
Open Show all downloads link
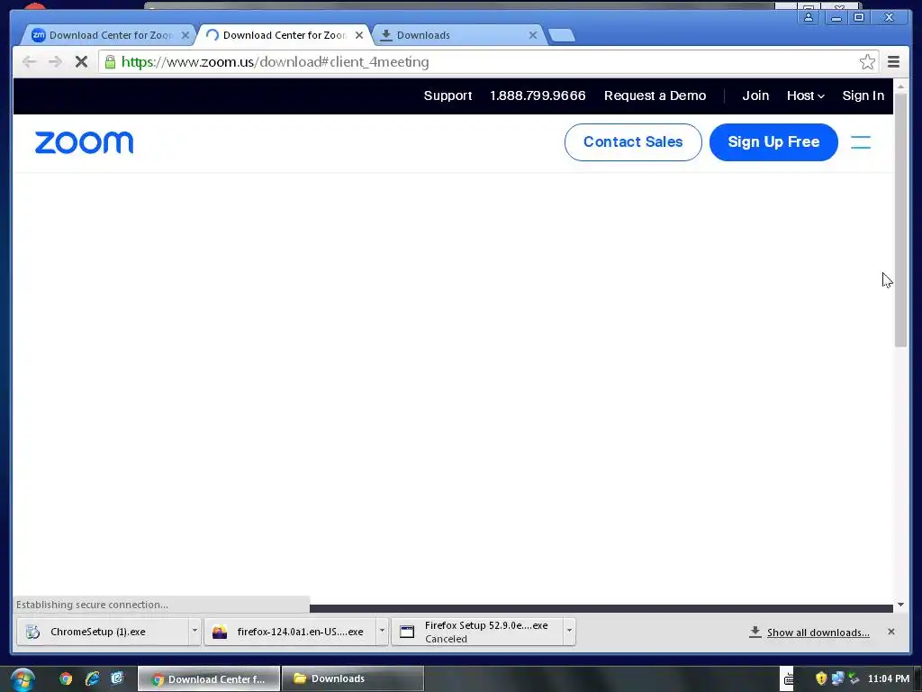(x=818, y=633)
